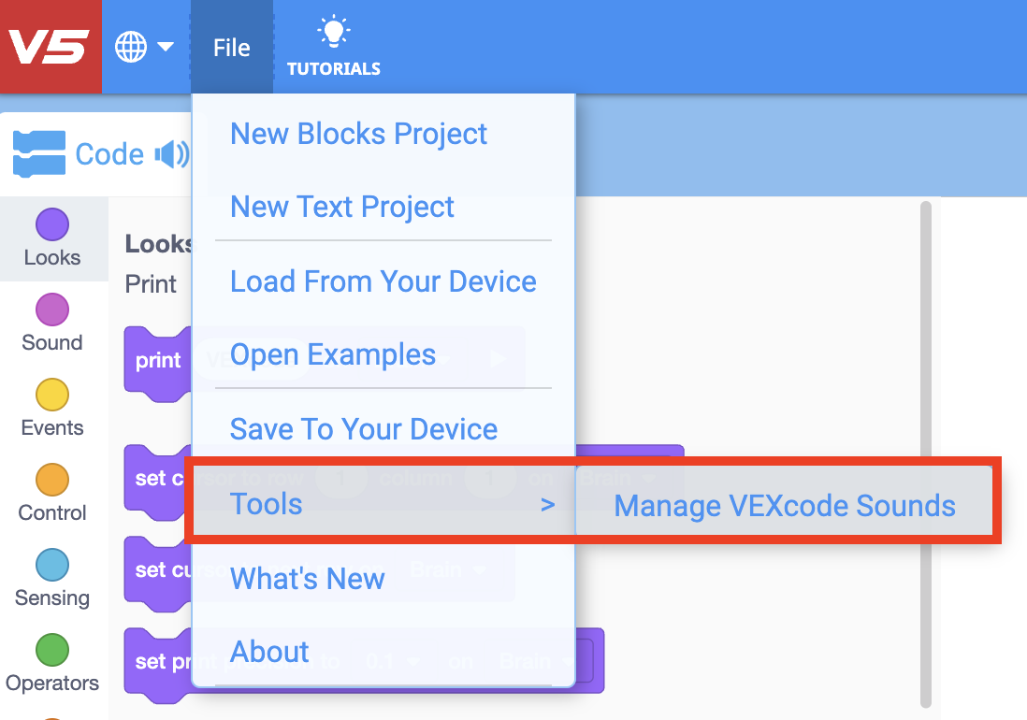Open the language dropdown arrow
The image size is (1027, 720).
click(166, 46)
